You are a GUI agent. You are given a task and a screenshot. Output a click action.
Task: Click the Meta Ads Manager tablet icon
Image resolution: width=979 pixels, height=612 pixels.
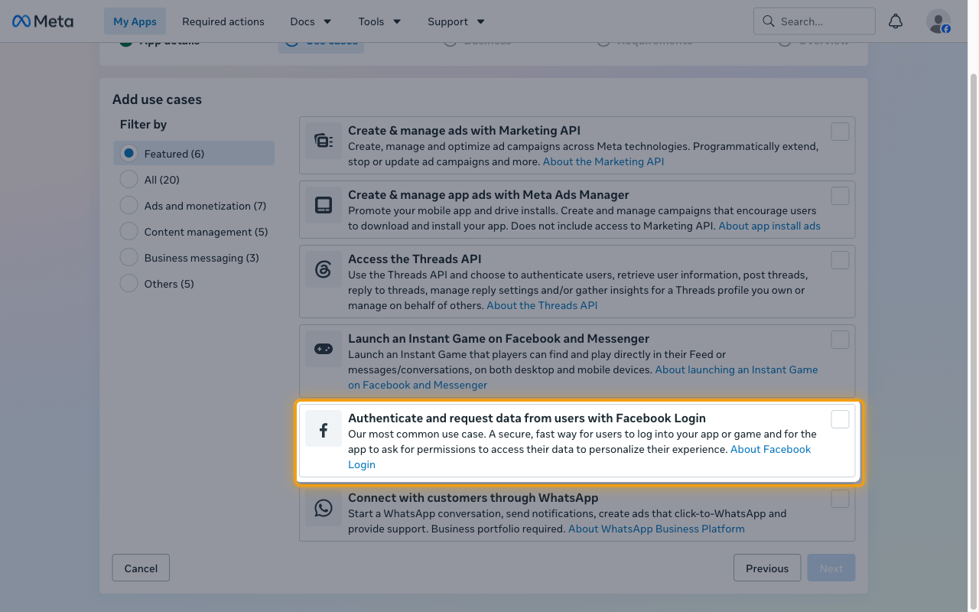(324, 205)
